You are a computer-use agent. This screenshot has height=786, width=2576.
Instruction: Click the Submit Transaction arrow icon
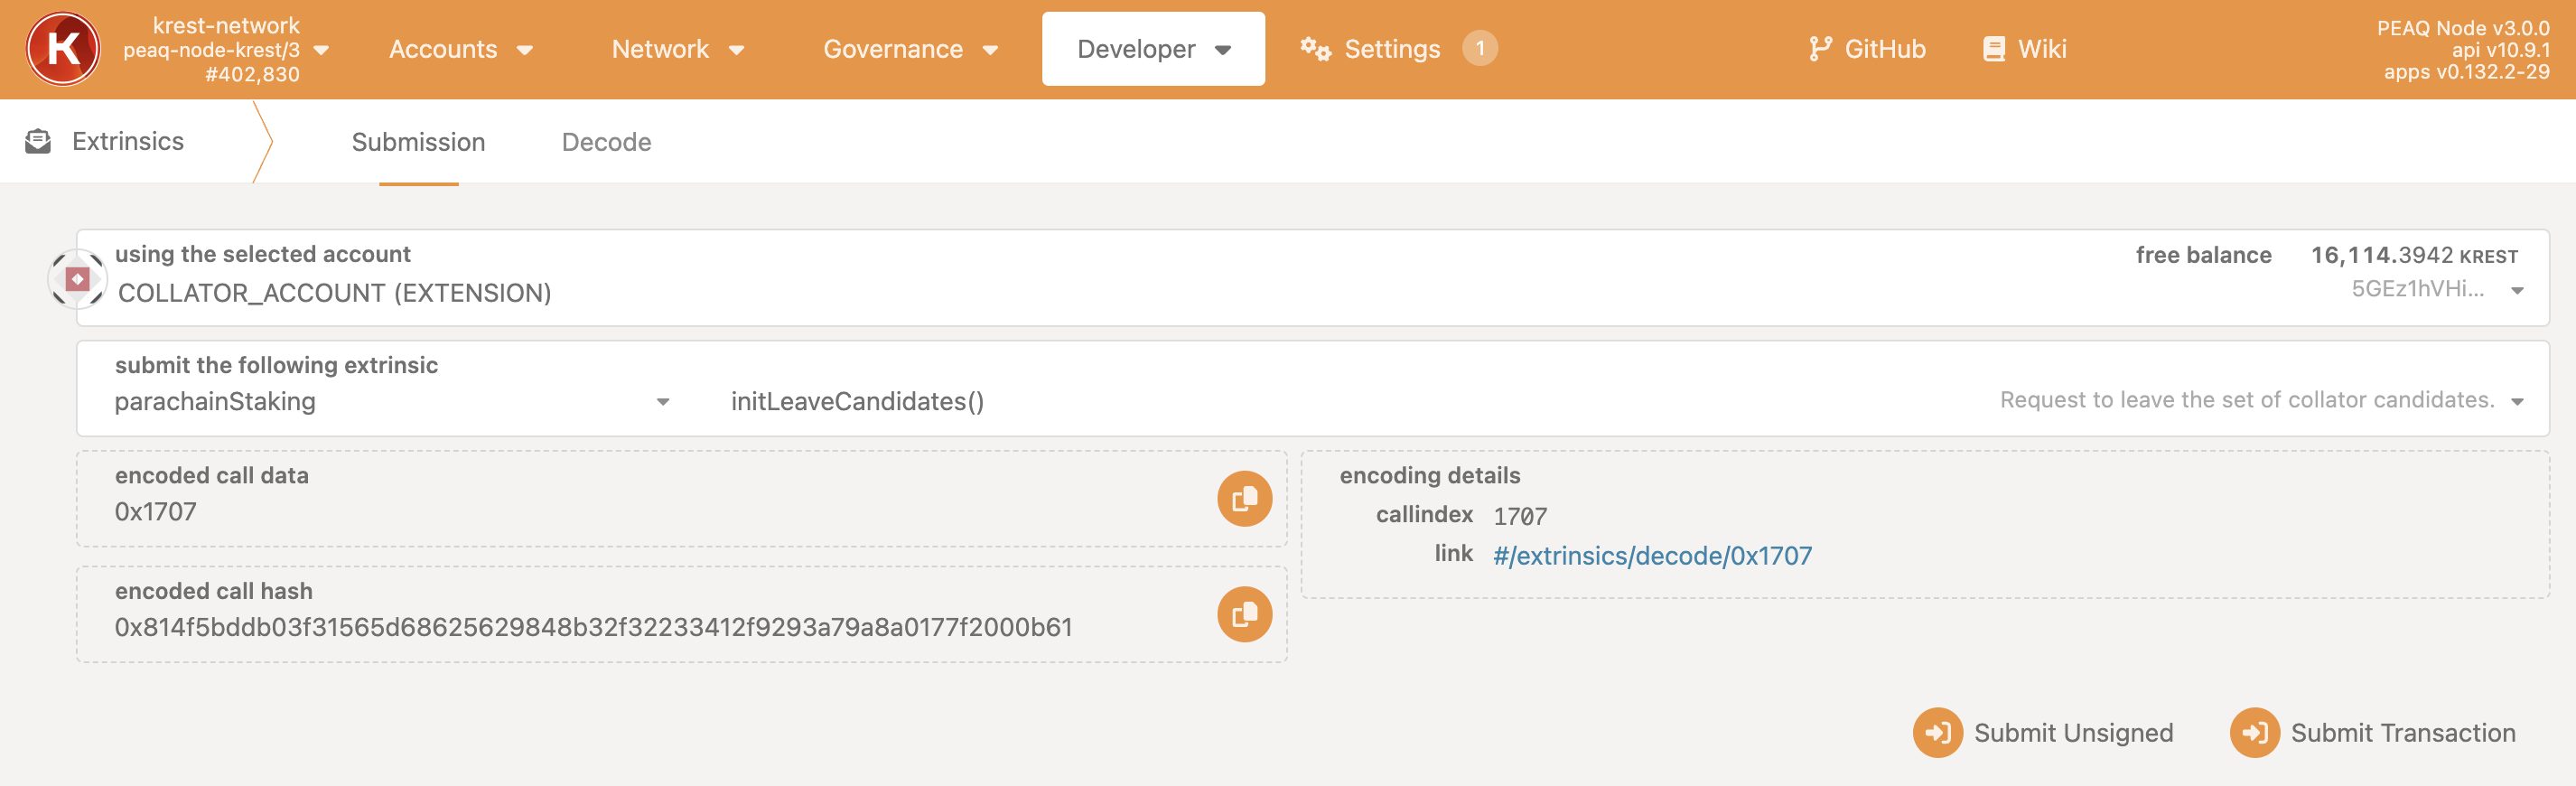click(2254, 733)
